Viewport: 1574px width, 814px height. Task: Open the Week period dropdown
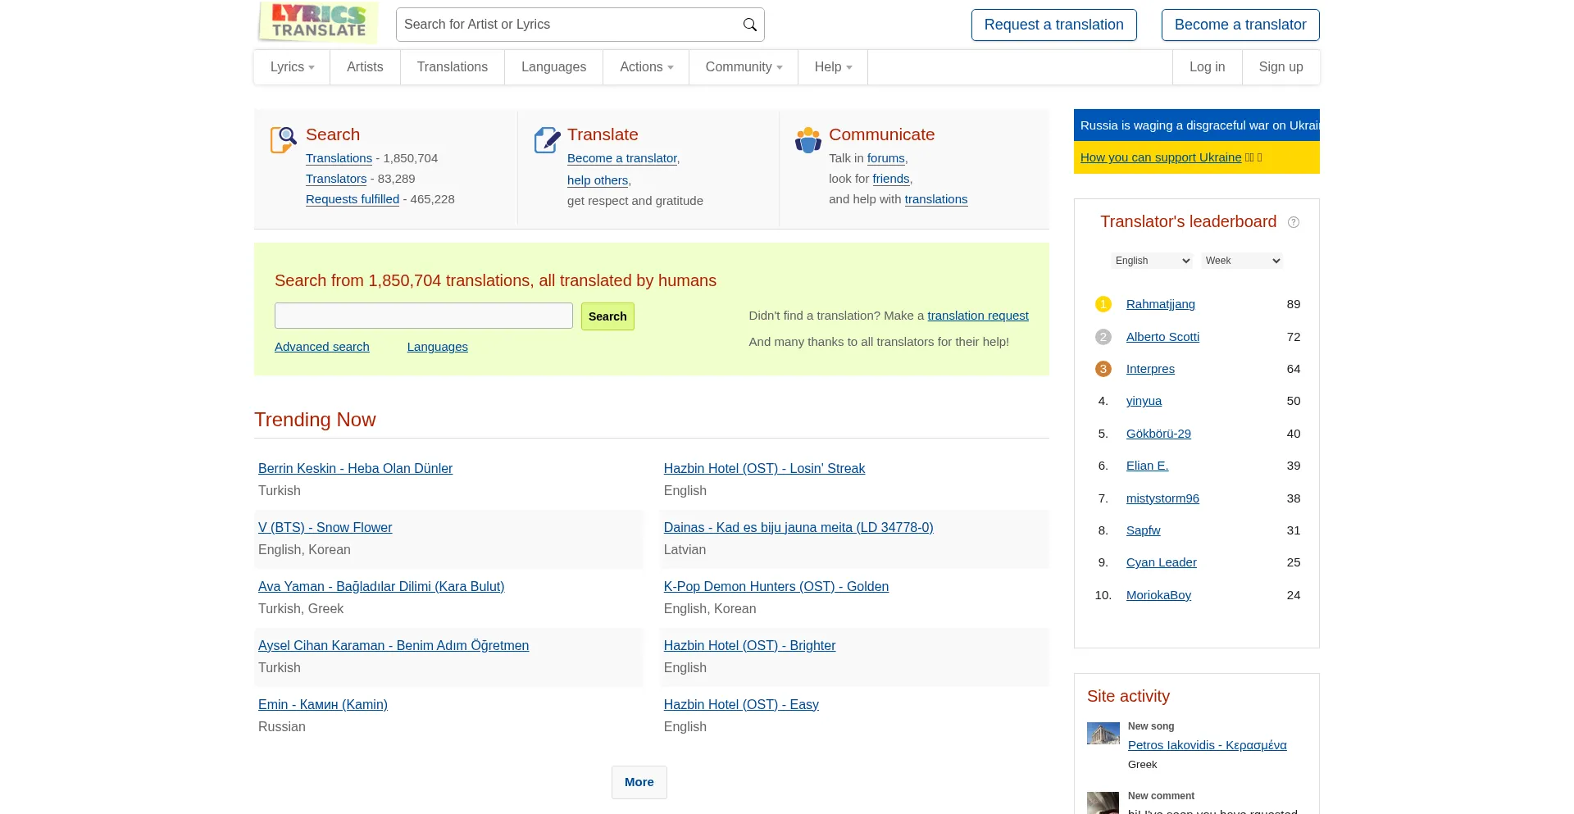[1242, 261]
